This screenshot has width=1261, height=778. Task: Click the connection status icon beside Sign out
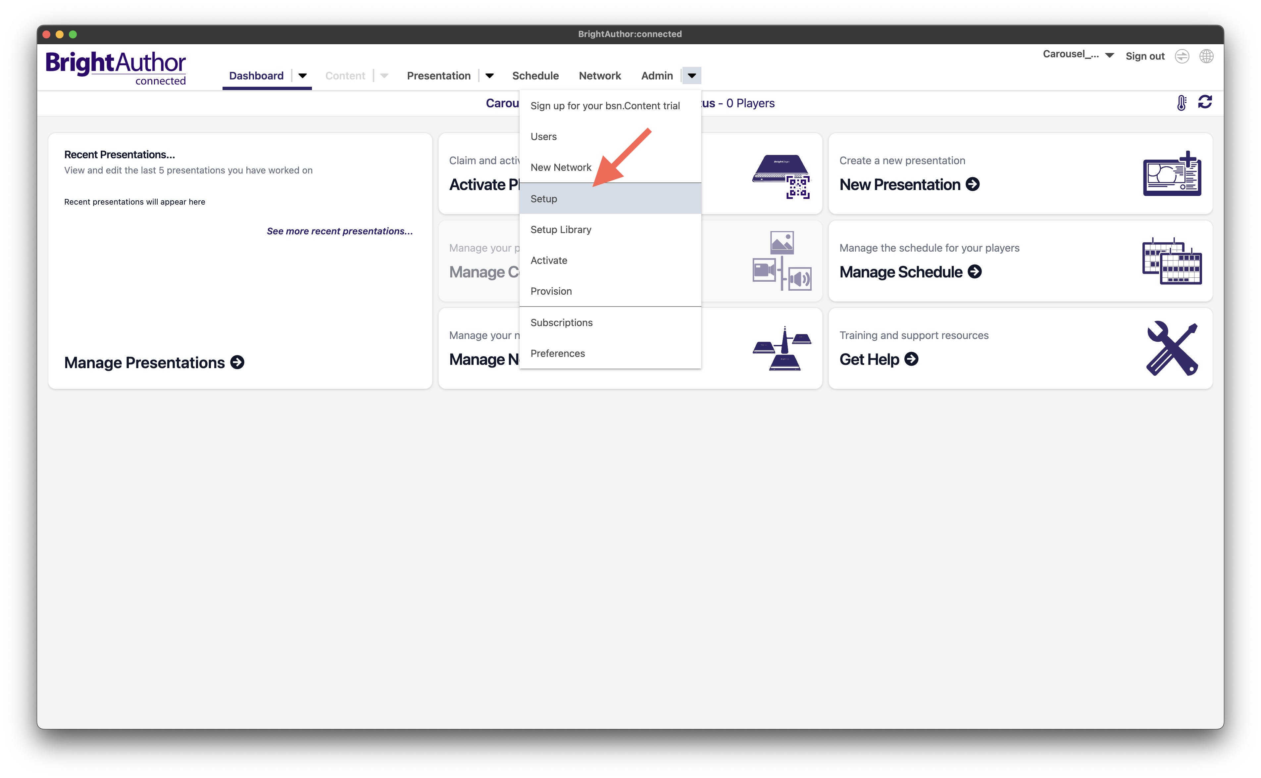(1182, 56)
